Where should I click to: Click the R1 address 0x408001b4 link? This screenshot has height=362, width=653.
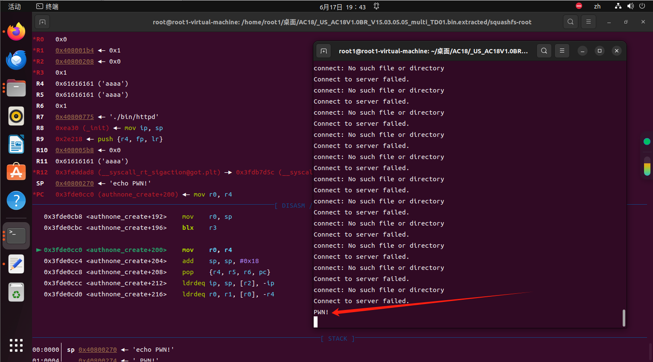(x=75, y=50)
